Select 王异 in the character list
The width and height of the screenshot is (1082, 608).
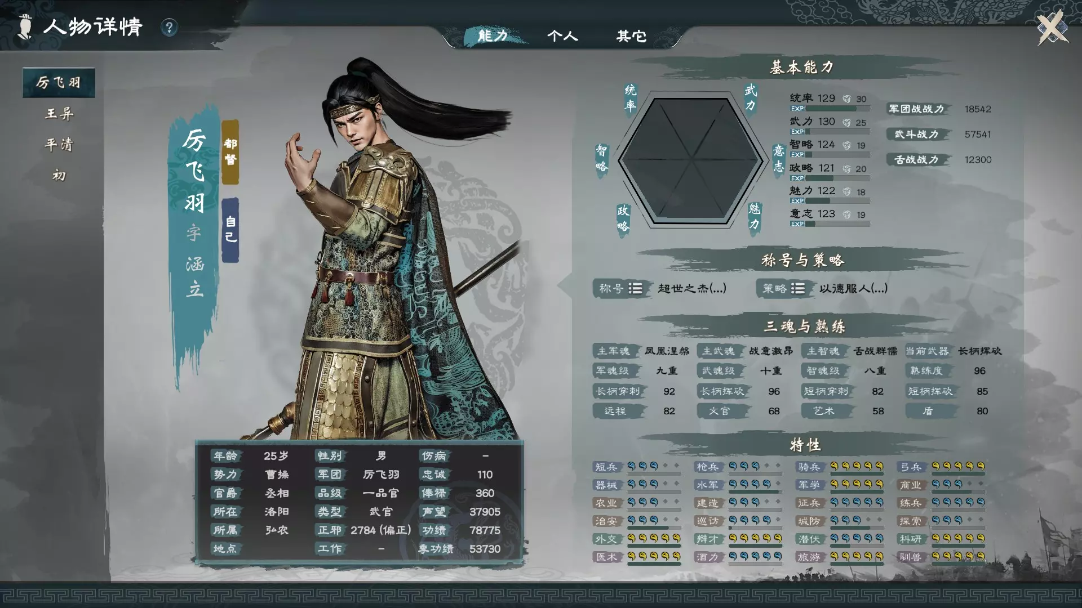click(59, 114)
